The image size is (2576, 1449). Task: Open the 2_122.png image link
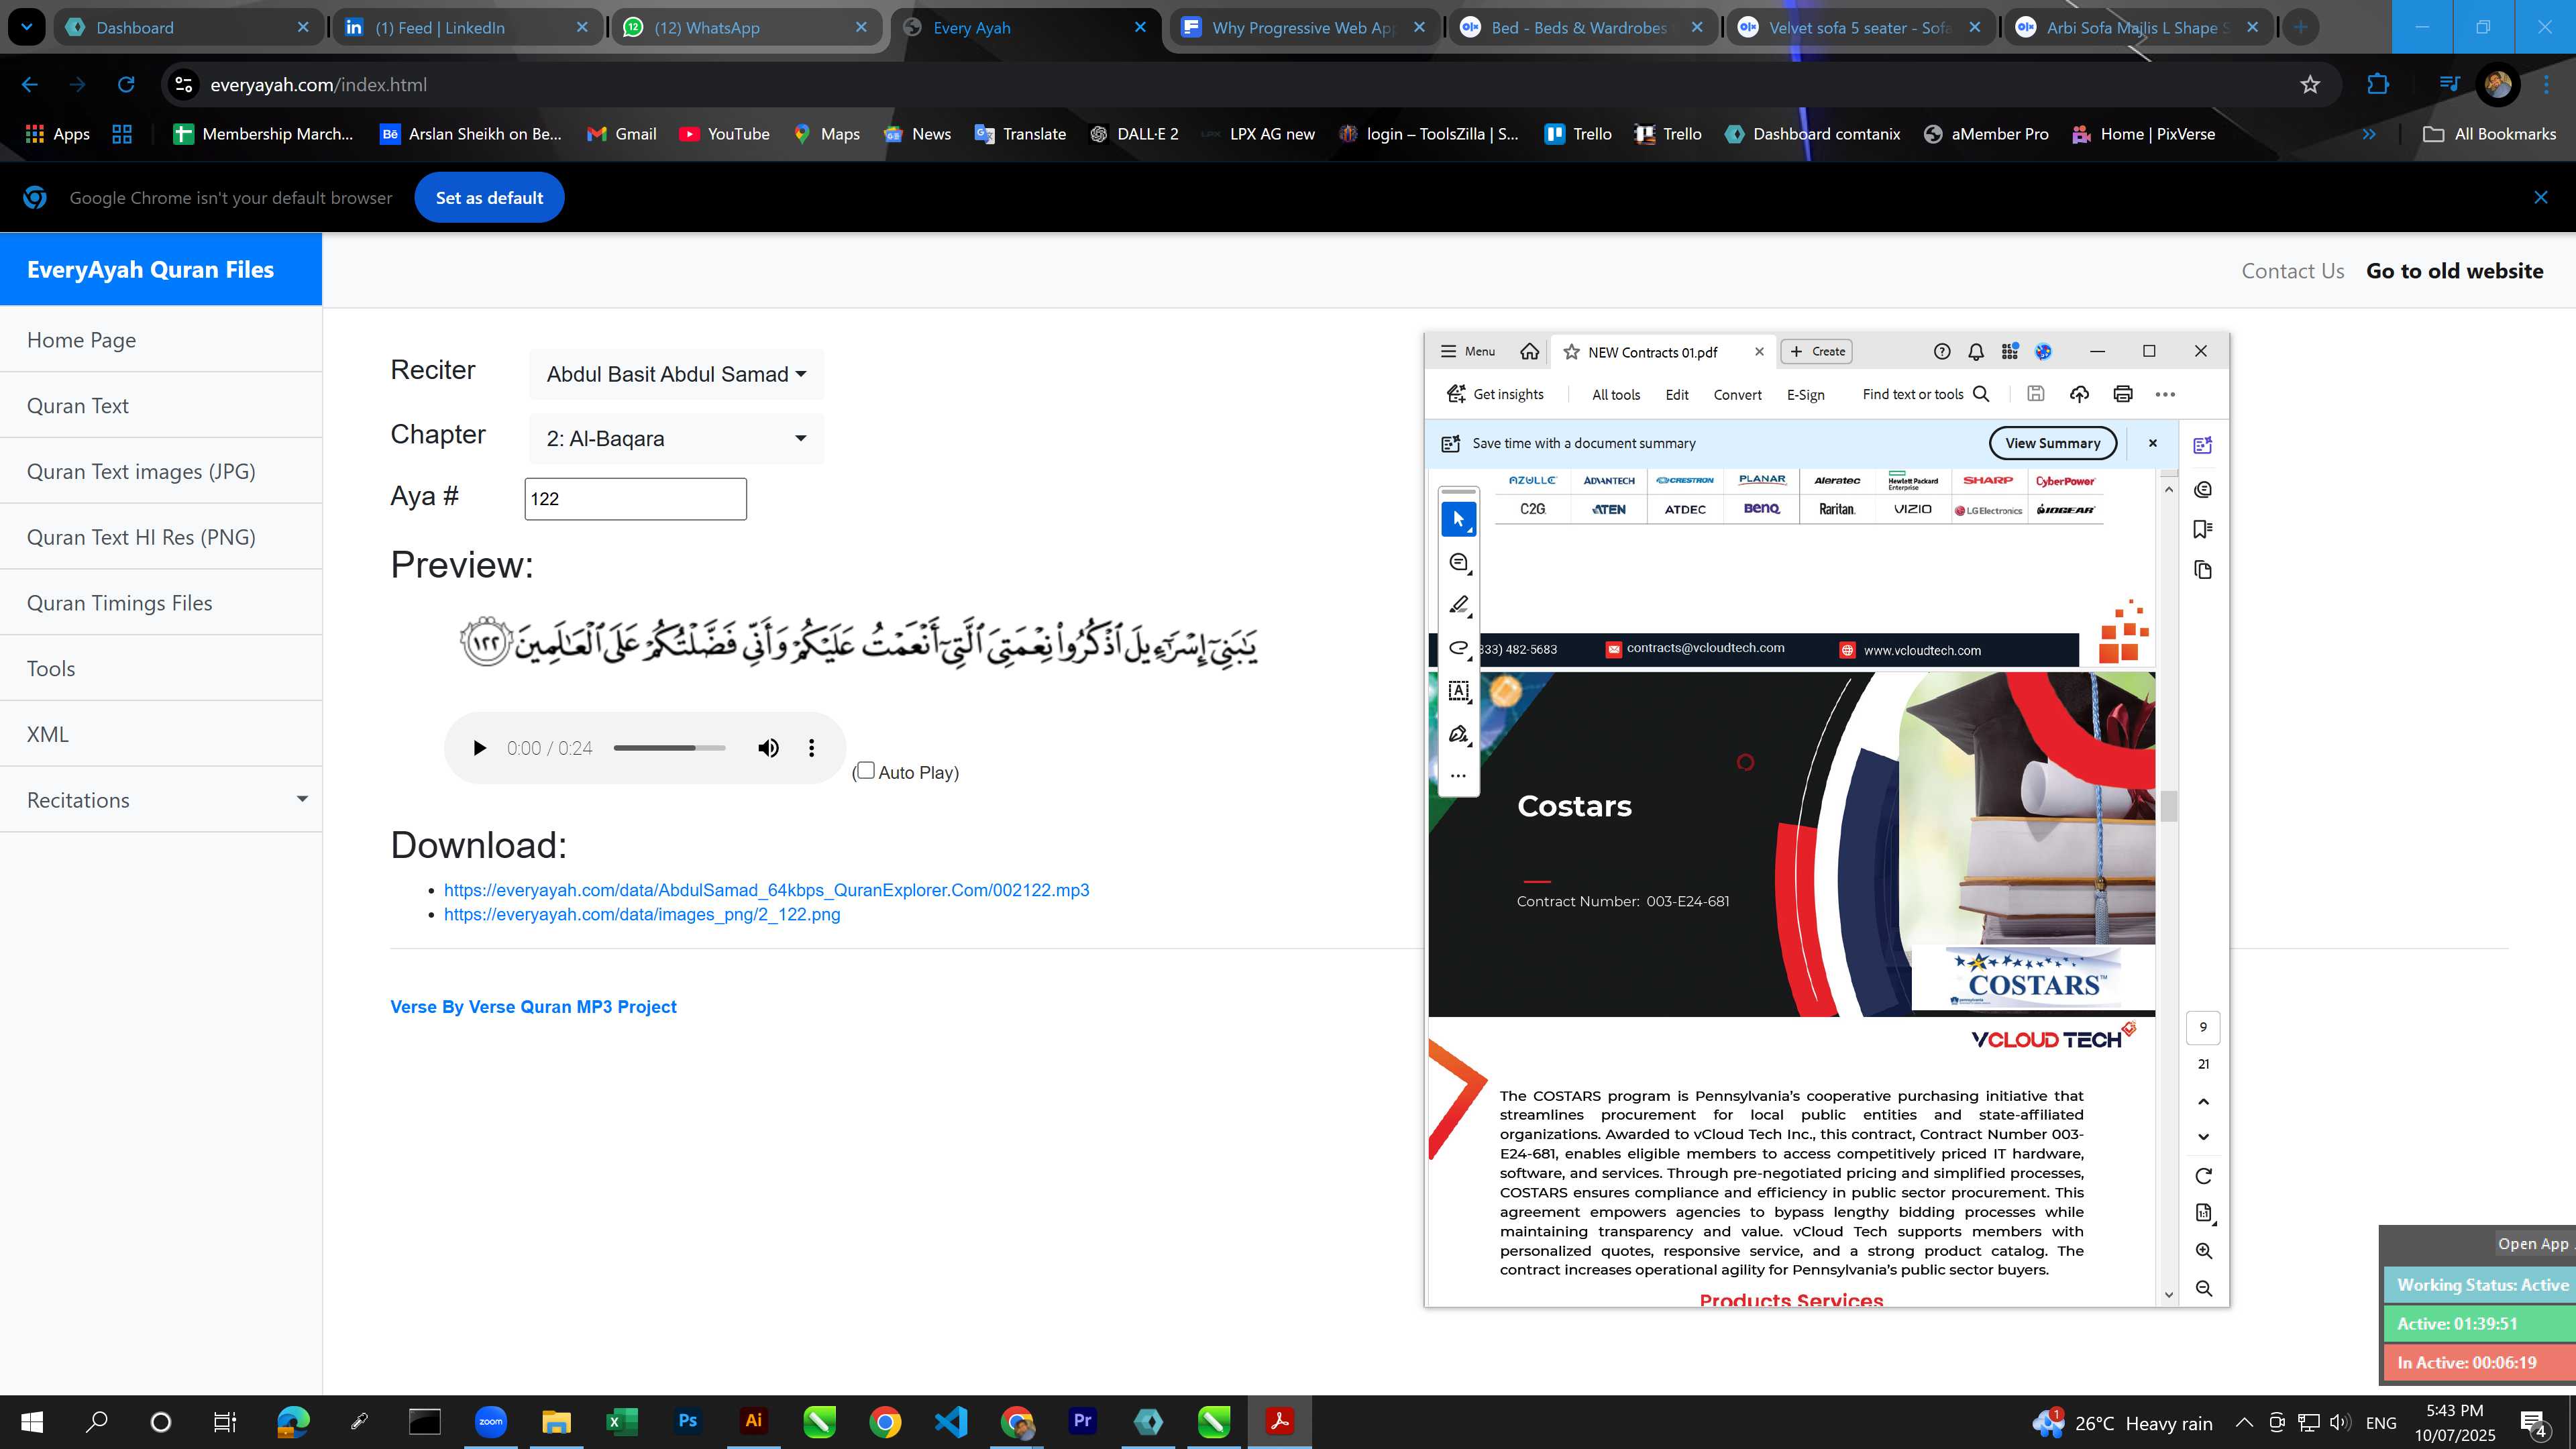click(x=642, y=914)
